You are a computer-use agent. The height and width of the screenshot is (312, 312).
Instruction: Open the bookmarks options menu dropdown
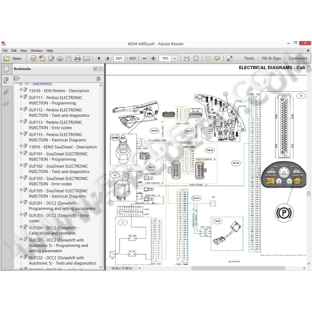[x=16, y=78]
